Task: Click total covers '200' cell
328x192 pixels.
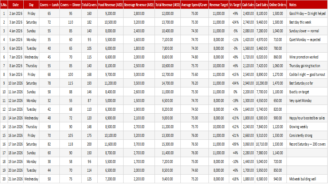Action: [89, 144]
